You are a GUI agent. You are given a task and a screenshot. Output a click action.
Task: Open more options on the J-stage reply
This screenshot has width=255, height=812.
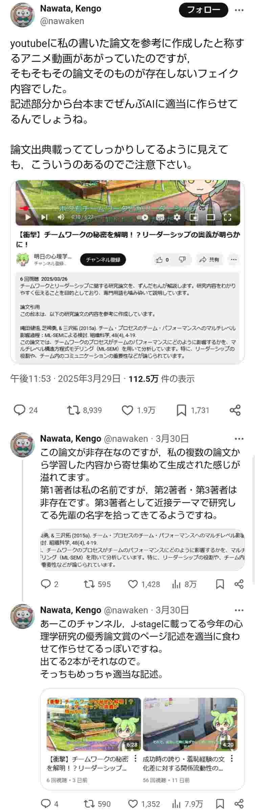239,610
